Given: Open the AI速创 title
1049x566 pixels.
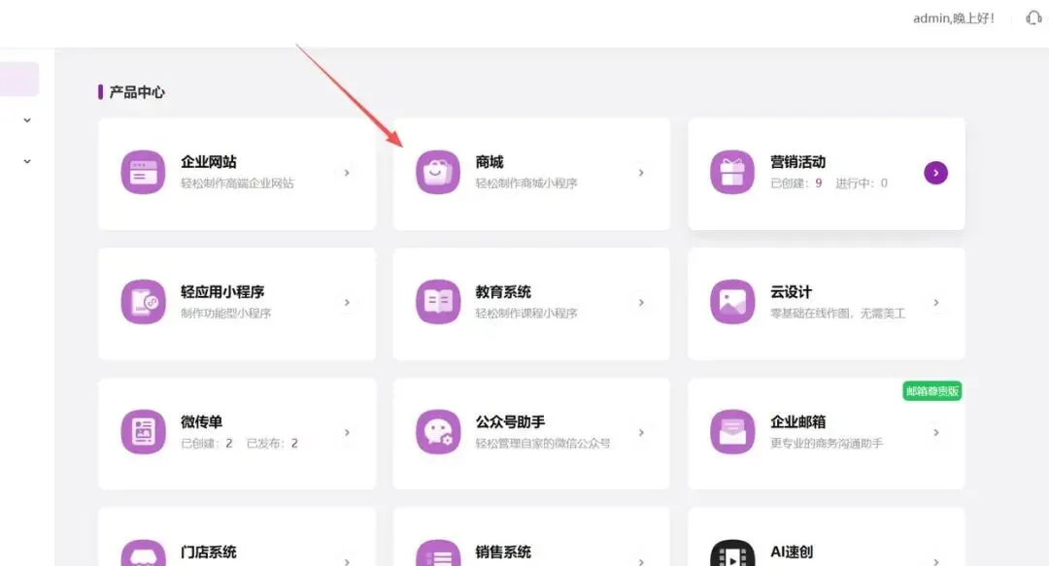Looking at the screenshot, I should coord(793,552).
